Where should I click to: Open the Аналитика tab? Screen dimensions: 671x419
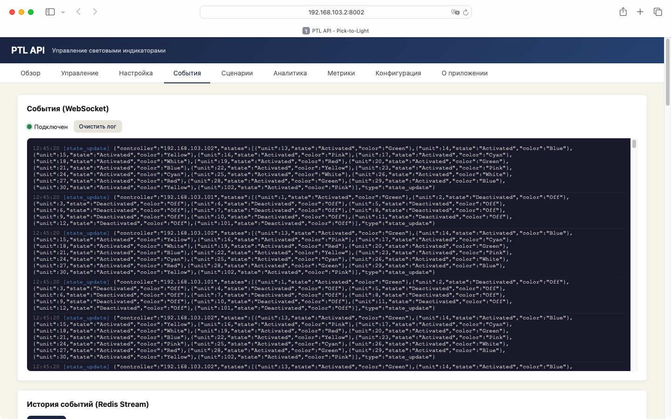pyautogui.click(x=290, y=73)
